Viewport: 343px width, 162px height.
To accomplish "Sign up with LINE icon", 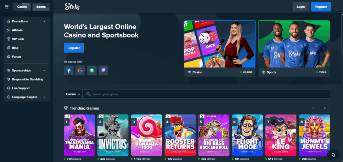I will [x=92, y=70].
